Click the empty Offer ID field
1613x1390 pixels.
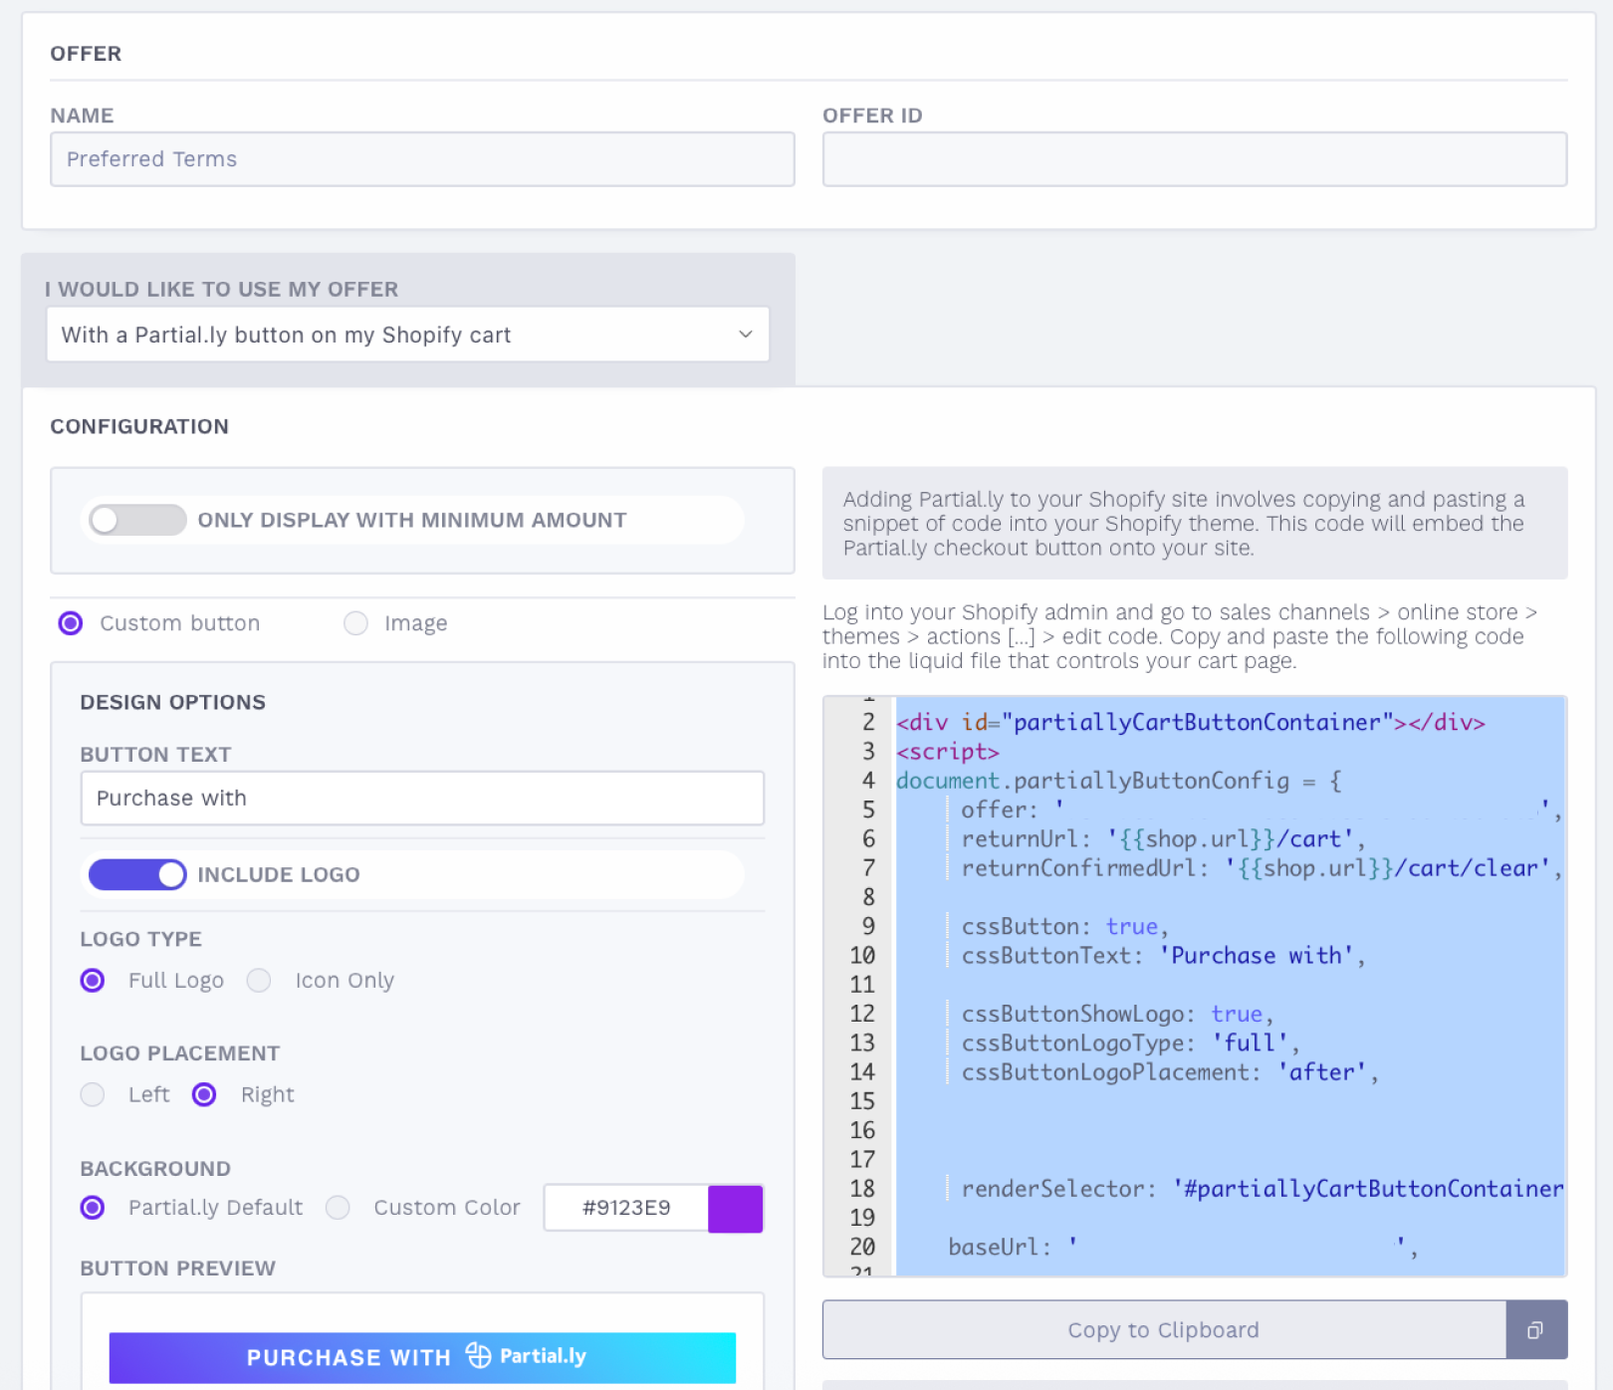[1194, 158]
